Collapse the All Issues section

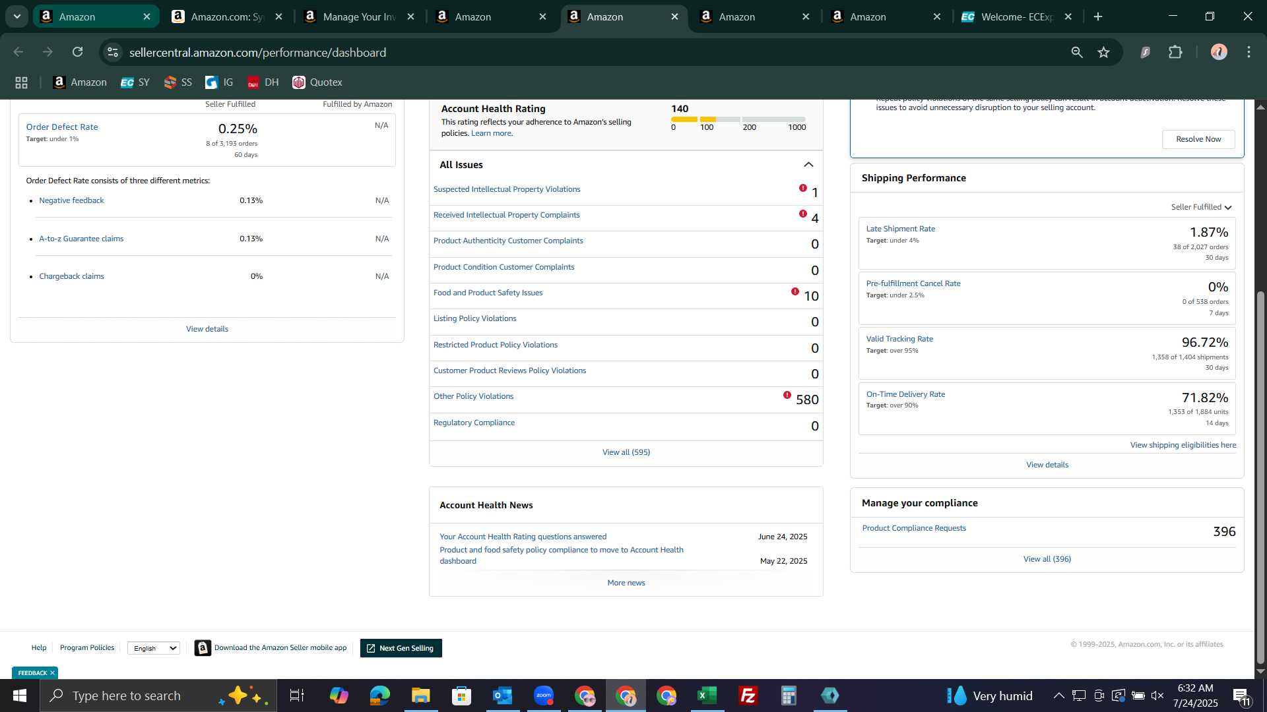808,165
